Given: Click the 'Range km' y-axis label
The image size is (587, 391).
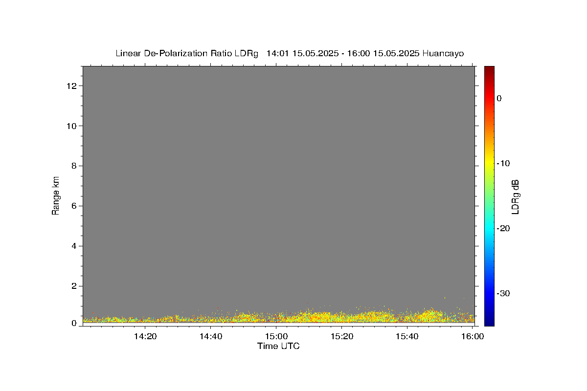Looking at the screenshot, I should (56, 195).
